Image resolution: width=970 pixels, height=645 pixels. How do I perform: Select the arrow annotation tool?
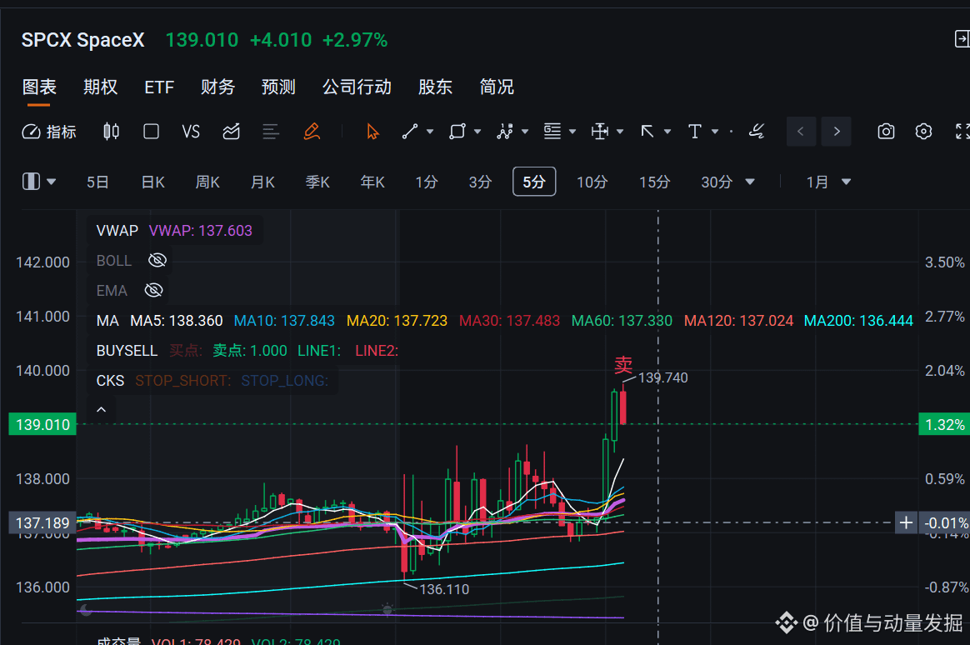tap(647, 132)
